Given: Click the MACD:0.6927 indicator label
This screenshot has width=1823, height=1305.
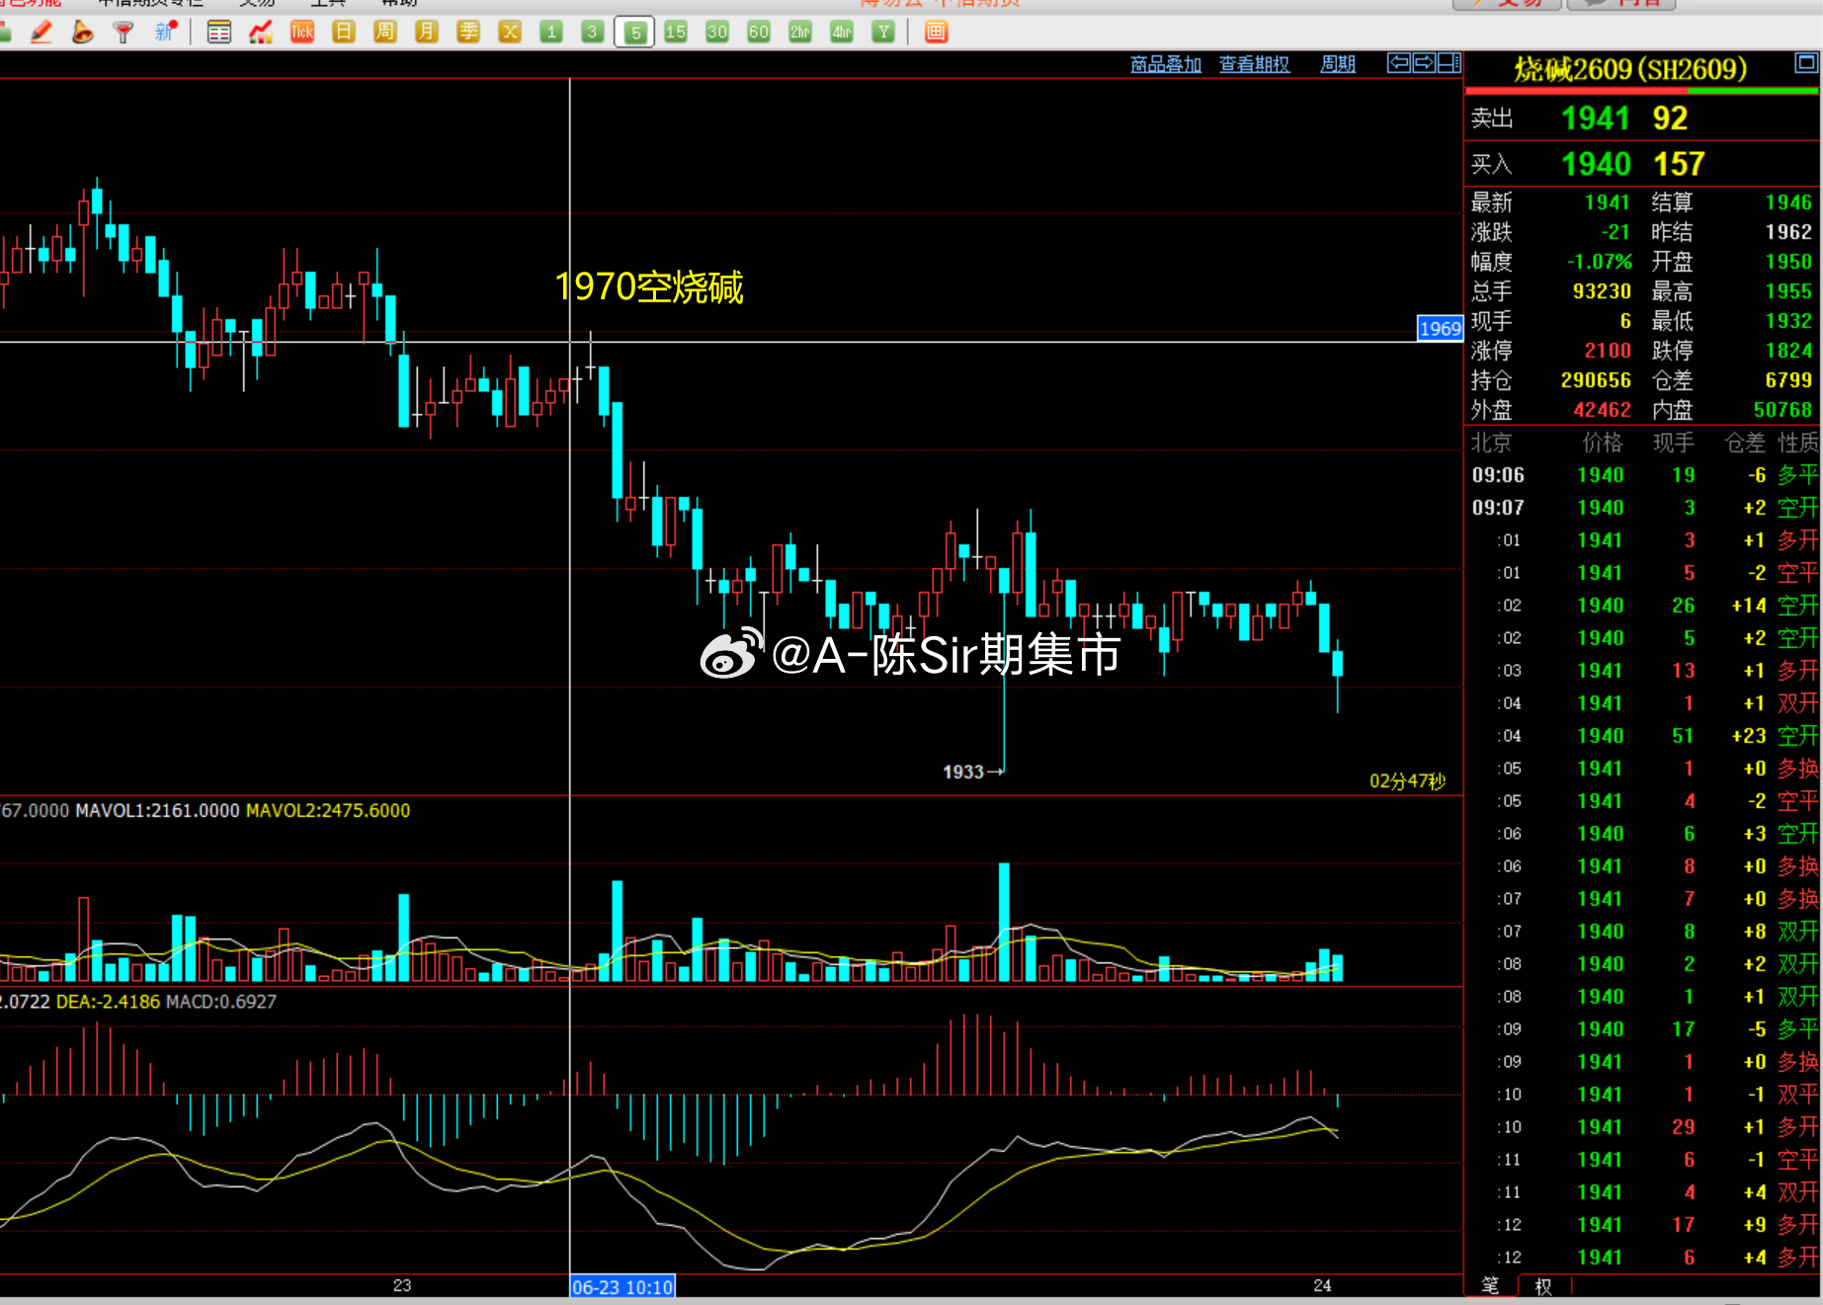Looking at the screenshot, I should [221, 1002].
